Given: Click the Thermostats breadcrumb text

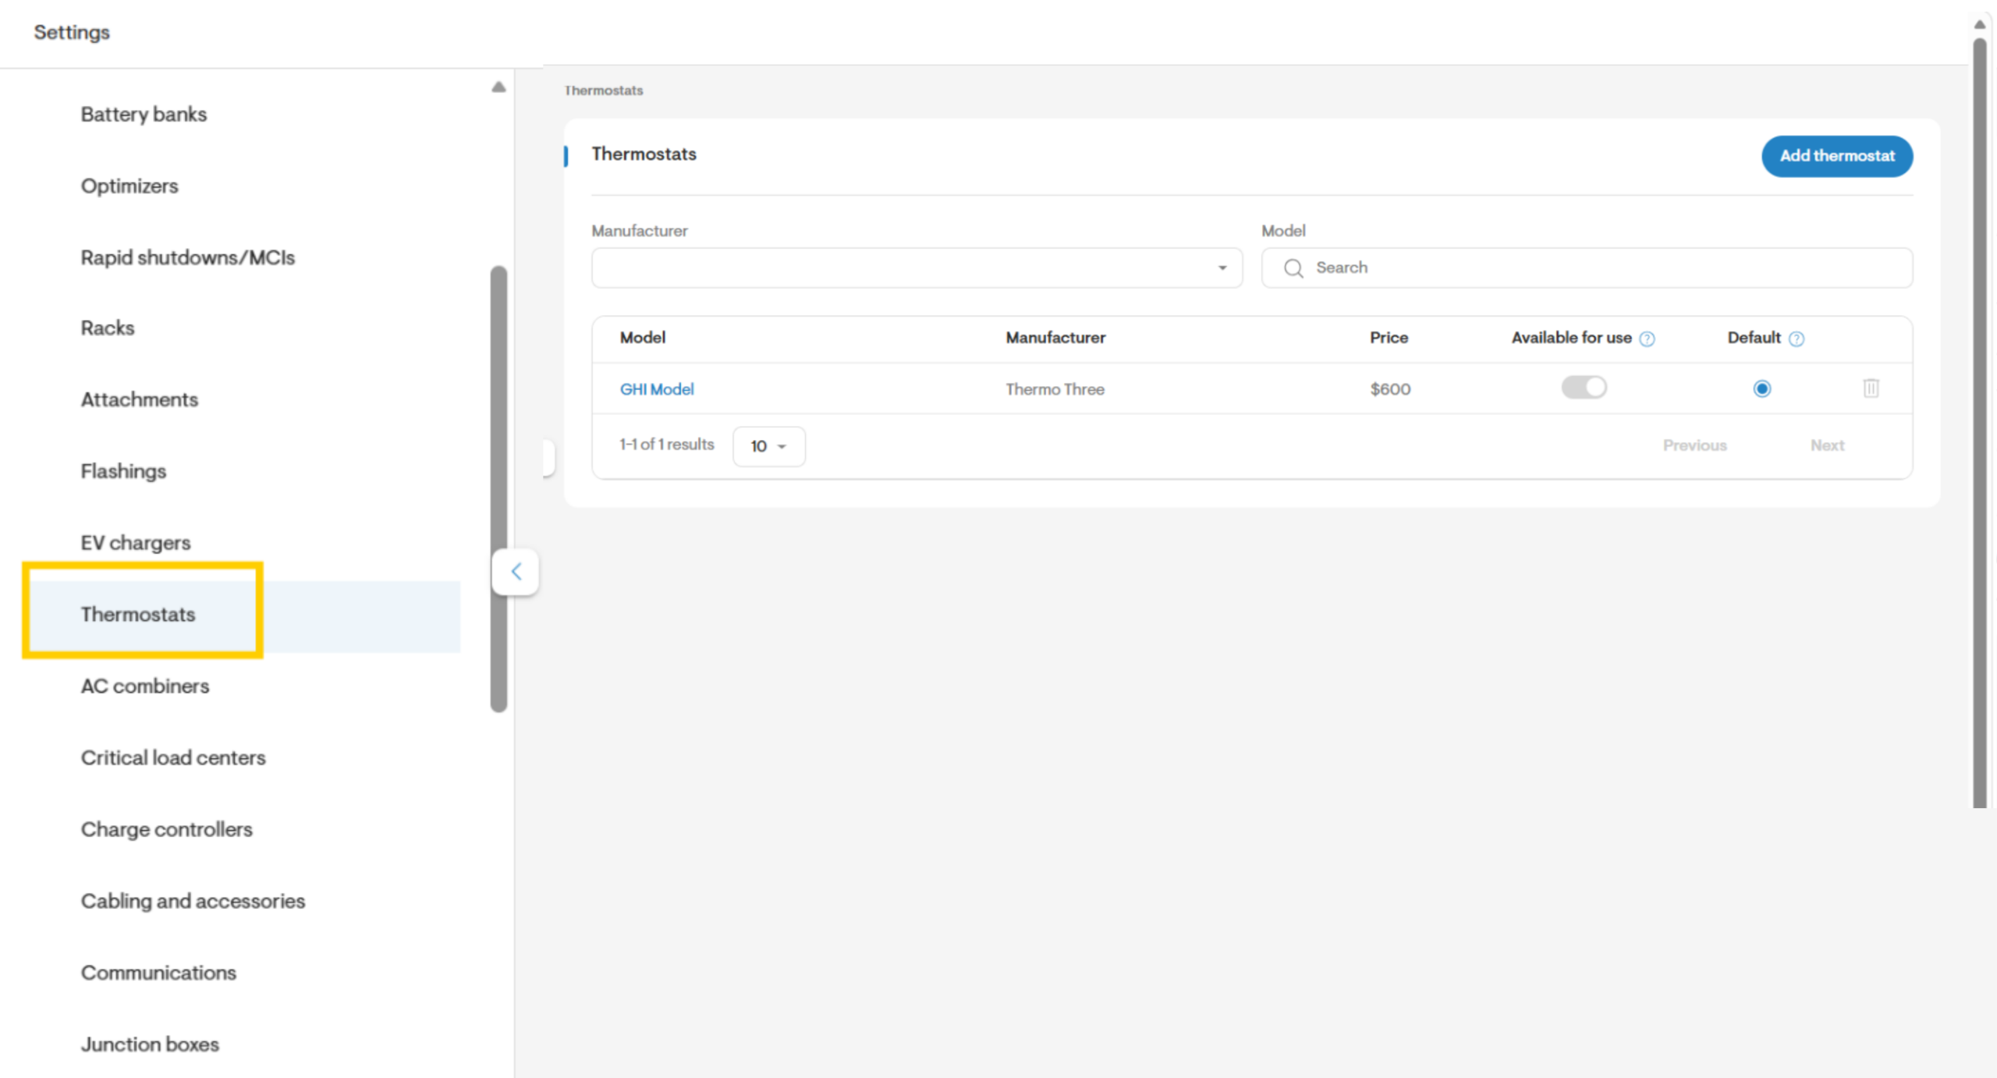Looking at the screenshot, I should tap(604, 90).
